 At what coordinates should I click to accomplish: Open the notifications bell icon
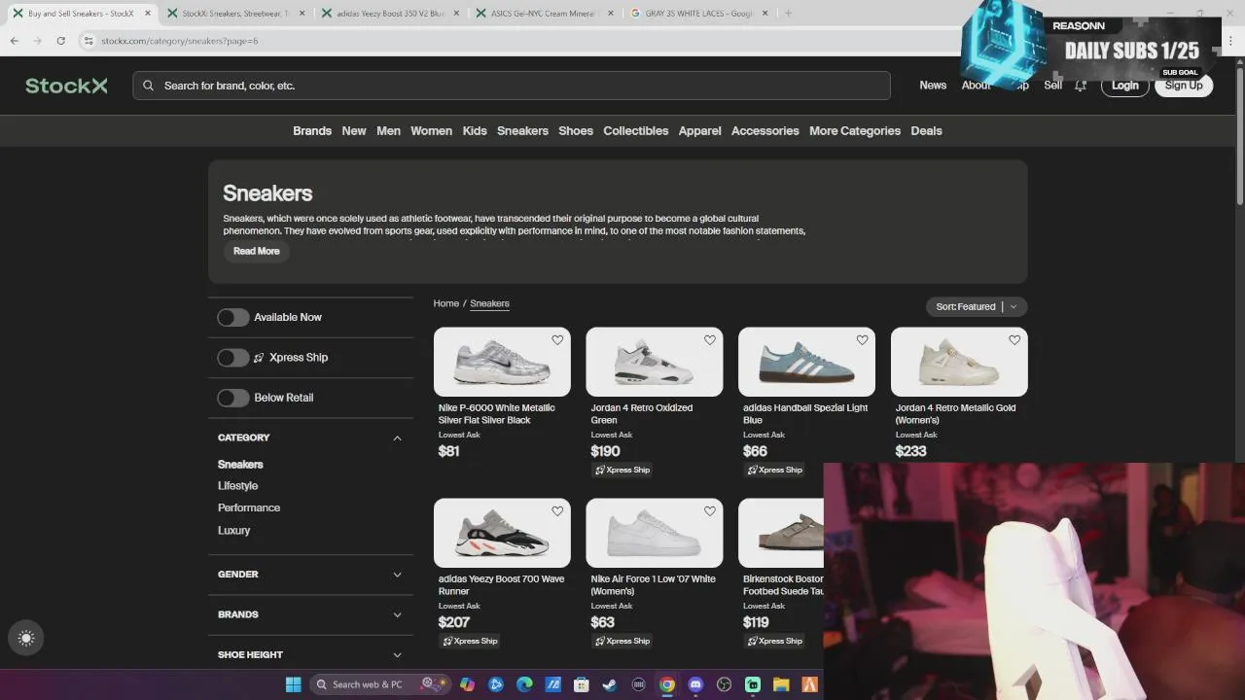click(x=1081, y=86)
